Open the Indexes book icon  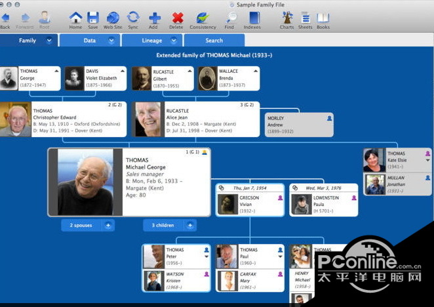[x=252, y=18]
